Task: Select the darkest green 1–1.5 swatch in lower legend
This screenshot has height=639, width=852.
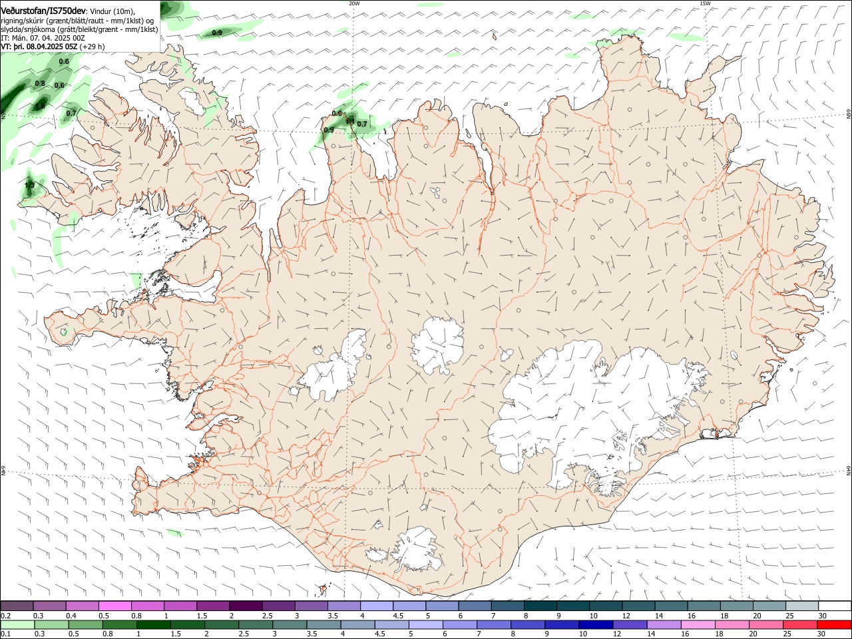Action: point(154,624)
